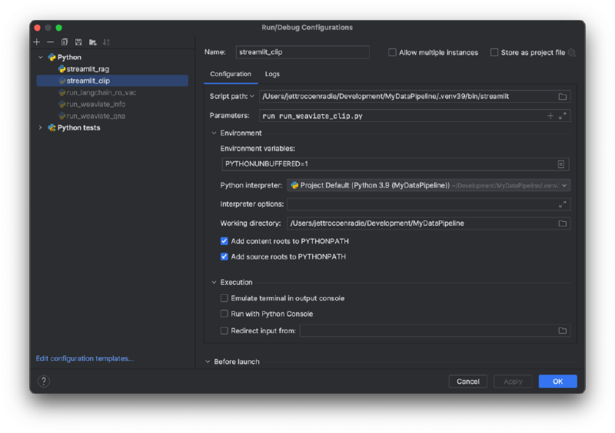This screenshot has width=615, height=433.
Task: Click the Remove Configuration minus icon
Action: (50, 42)
